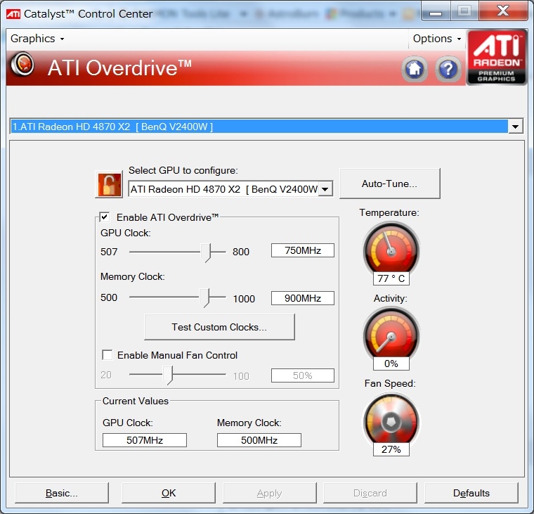Click Test Custom Clocks button
Viewport: 534px width, 514px height.
click(219, 327)
